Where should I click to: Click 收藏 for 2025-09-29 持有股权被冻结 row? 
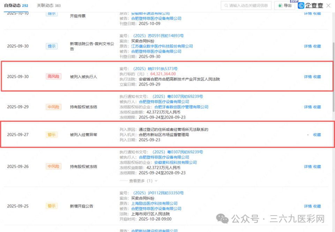pyautogui.click(x=317, y=107)
